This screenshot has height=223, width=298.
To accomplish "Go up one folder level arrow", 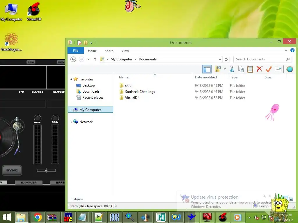I will [95, 59].
